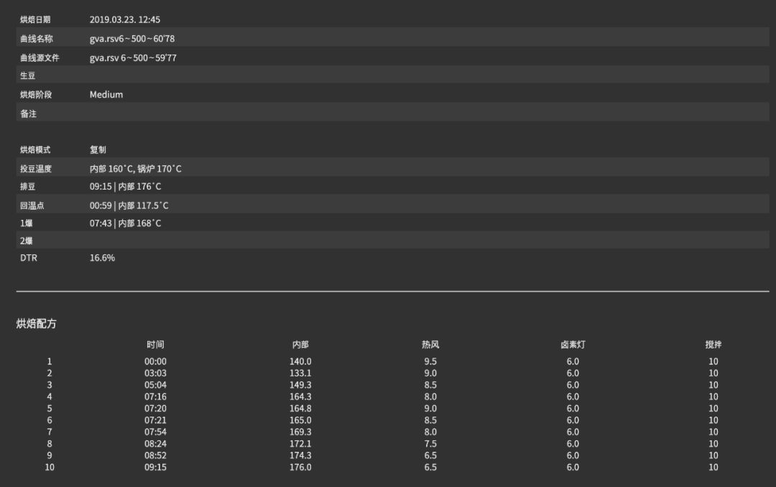Click the 卤素灯 column header
776x487 pixels.
pyautogui.click(x=573, y=345)
